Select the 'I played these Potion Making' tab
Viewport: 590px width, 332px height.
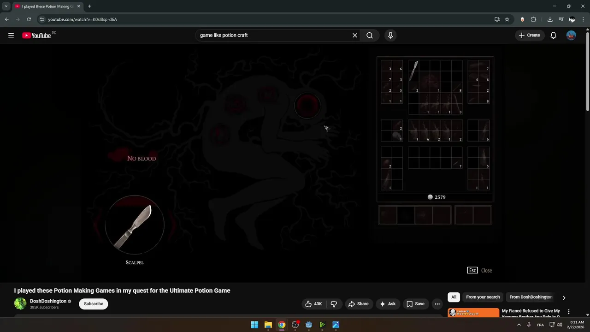[x=47, y=6]
